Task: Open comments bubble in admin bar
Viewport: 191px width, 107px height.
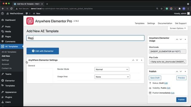Action: (x=28, y=13)
